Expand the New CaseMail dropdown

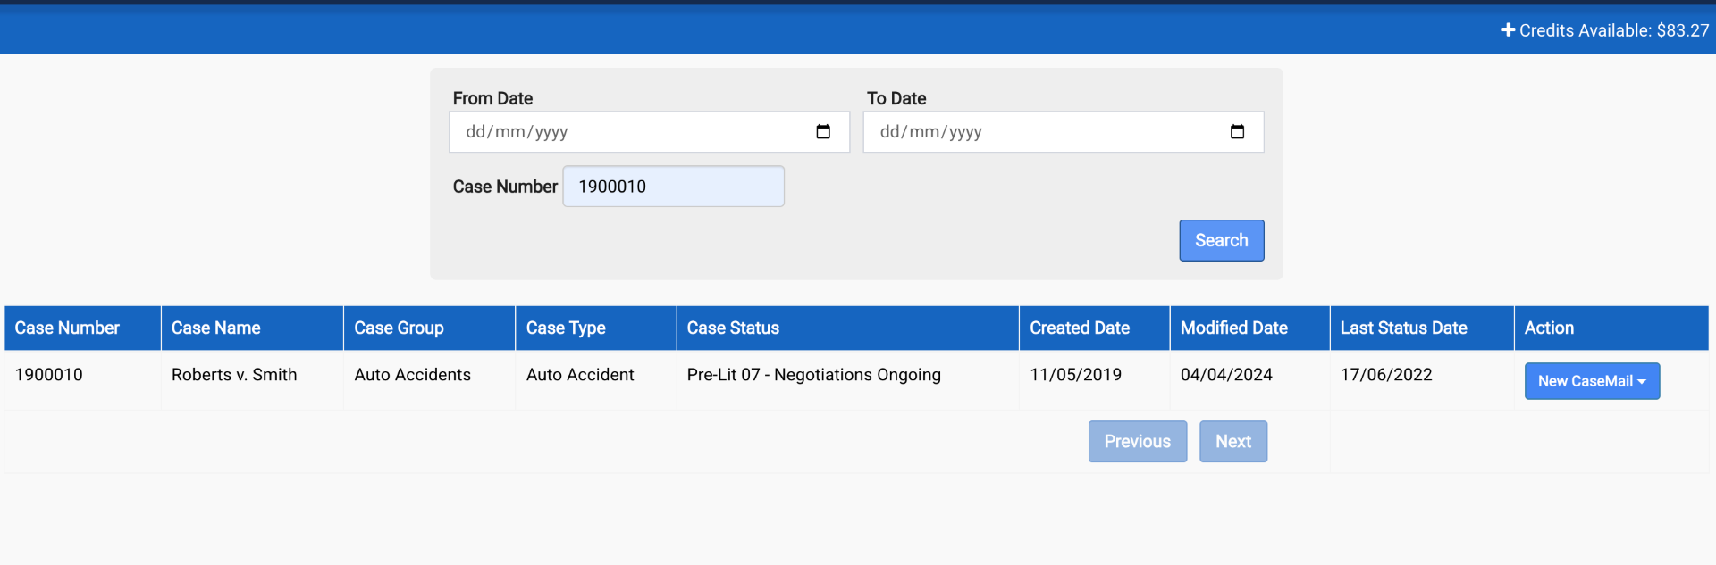[1592, 381]
